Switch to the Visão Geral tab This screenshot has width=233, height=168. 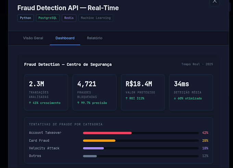click(x=33, y=38)
